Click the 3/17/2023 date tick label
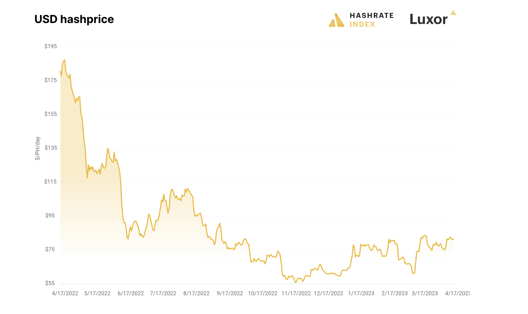 pyautogui.click(x=425, y=294)
